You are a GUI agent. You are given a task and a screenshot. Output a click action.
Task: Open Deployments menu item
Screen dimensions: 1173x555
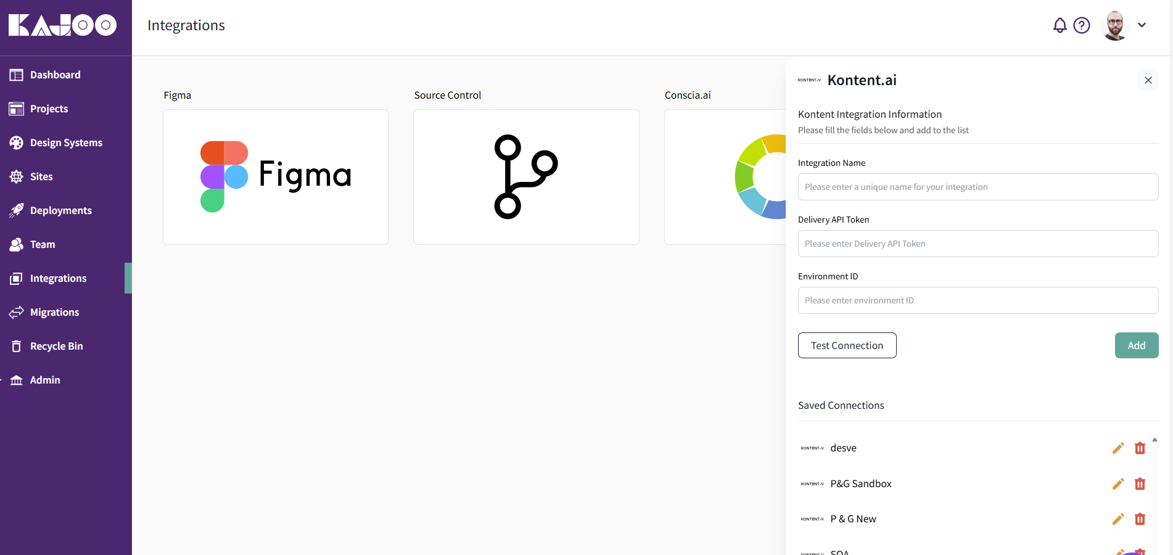[x=62, y=210]
